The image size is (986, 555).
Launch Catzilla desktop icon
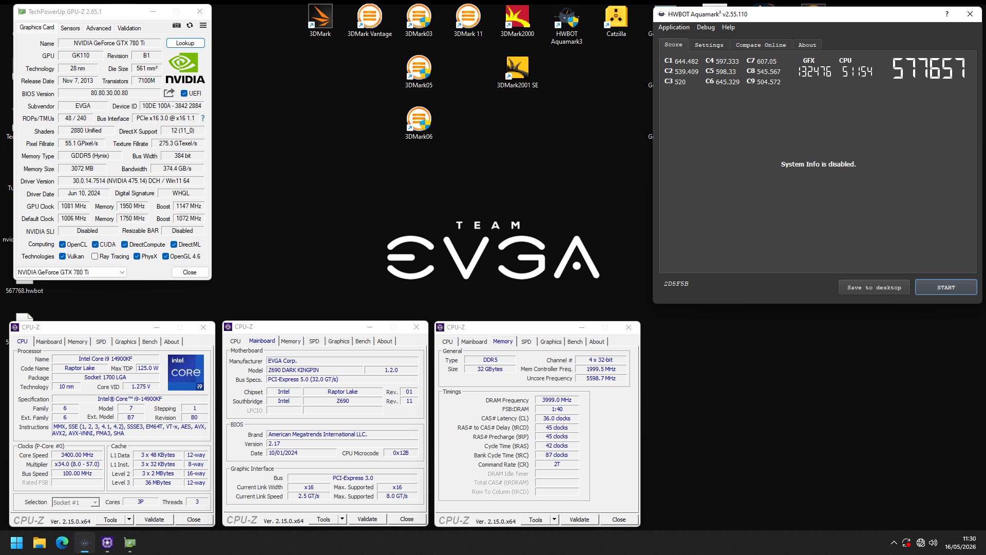click(x=616, y=21)
